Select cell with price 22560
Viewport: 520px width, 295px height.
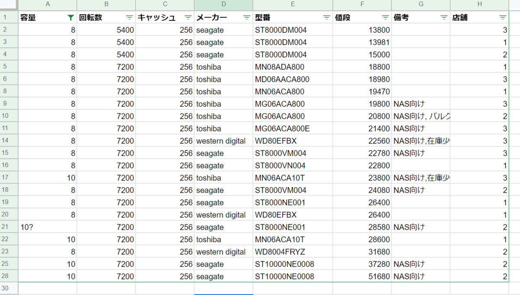point(362,141)
